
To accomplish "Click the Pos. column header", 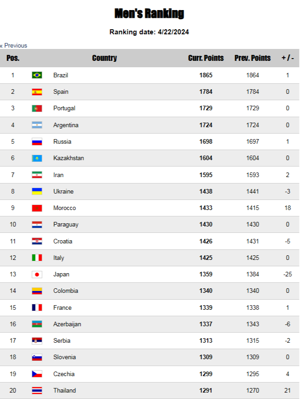I will click(13, 58).
